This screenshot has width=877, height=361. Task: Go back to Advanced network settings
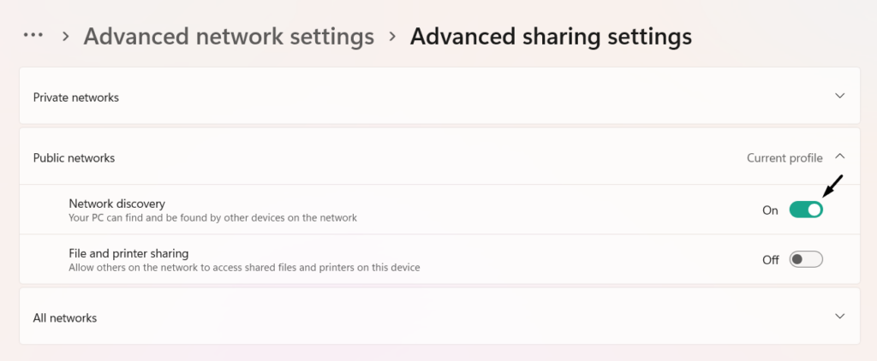pyautogui.click(x=229, y=37)
